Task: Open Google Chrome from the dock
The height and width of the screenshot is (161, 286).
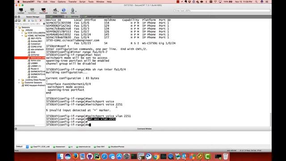Action: pos(156,157)
